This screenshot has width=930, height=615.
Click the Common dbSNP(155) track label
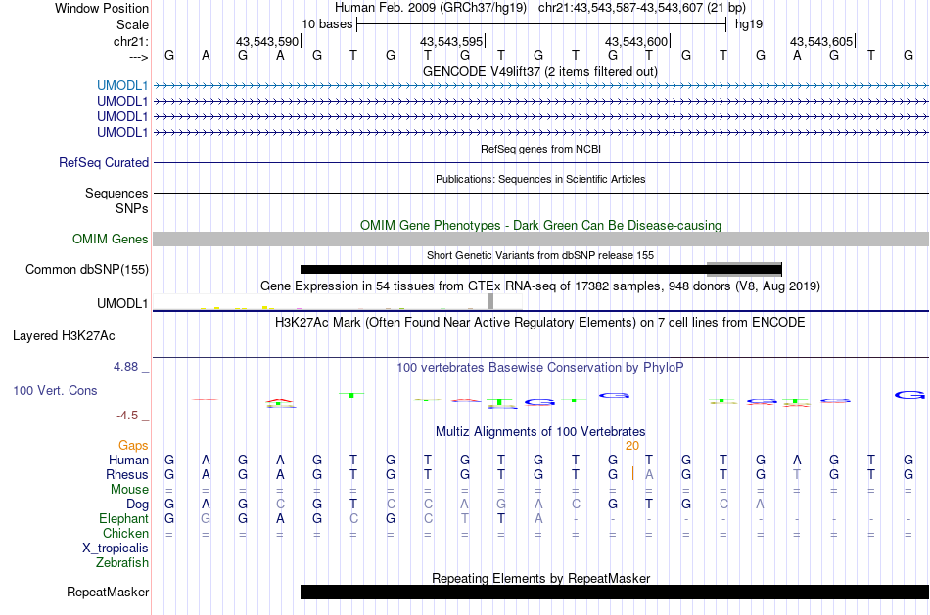(87, 269)
